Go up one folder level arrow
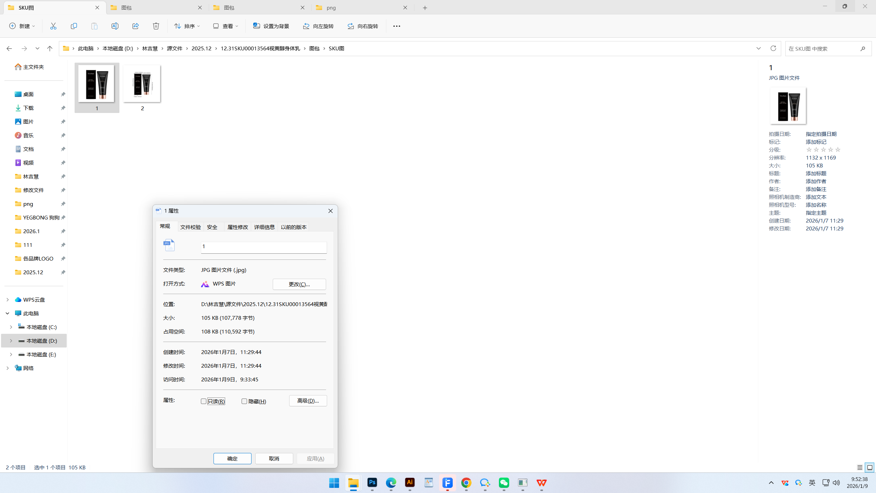Screen dimensions: 876x493 click(x=50, y=49)
